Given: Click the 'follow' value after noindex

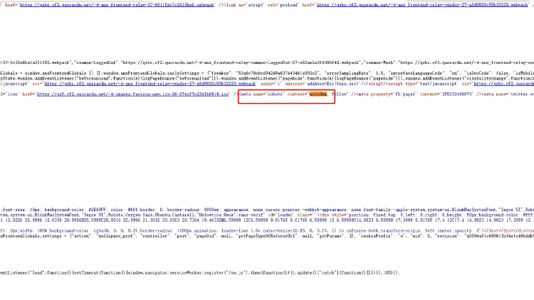Looking at the screenshot, I should [340, 95].
